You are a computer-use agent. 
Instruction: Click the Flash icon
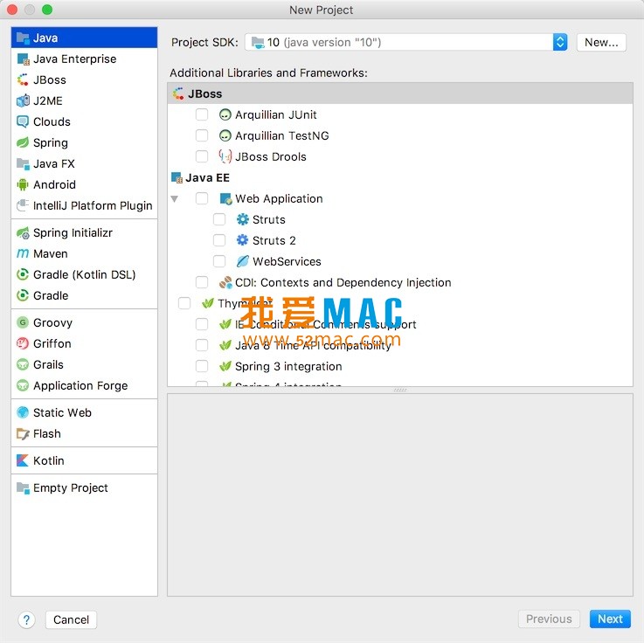(23, 433)
